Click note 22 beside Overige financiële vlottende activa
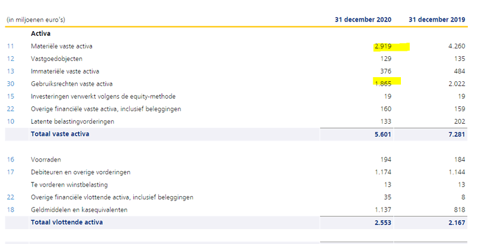Viewport: 478px width, 244px height. [10, 197]
